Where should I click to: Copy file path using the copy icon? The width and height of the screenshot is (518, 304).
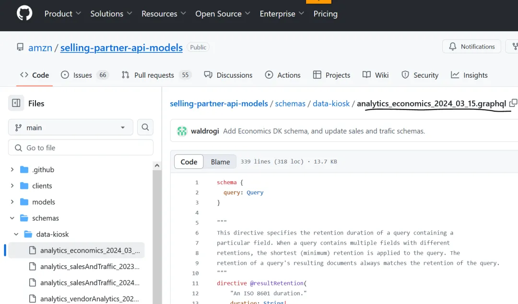(513, 103)
